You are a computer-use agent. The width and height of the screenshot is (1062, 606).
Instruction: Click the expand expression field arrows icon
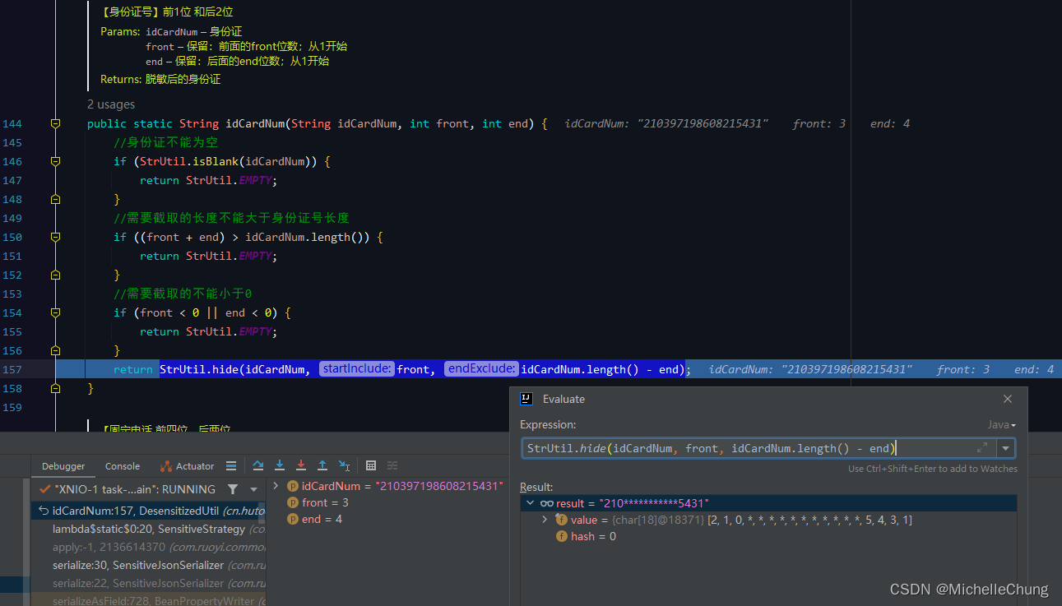pos(982,448)
